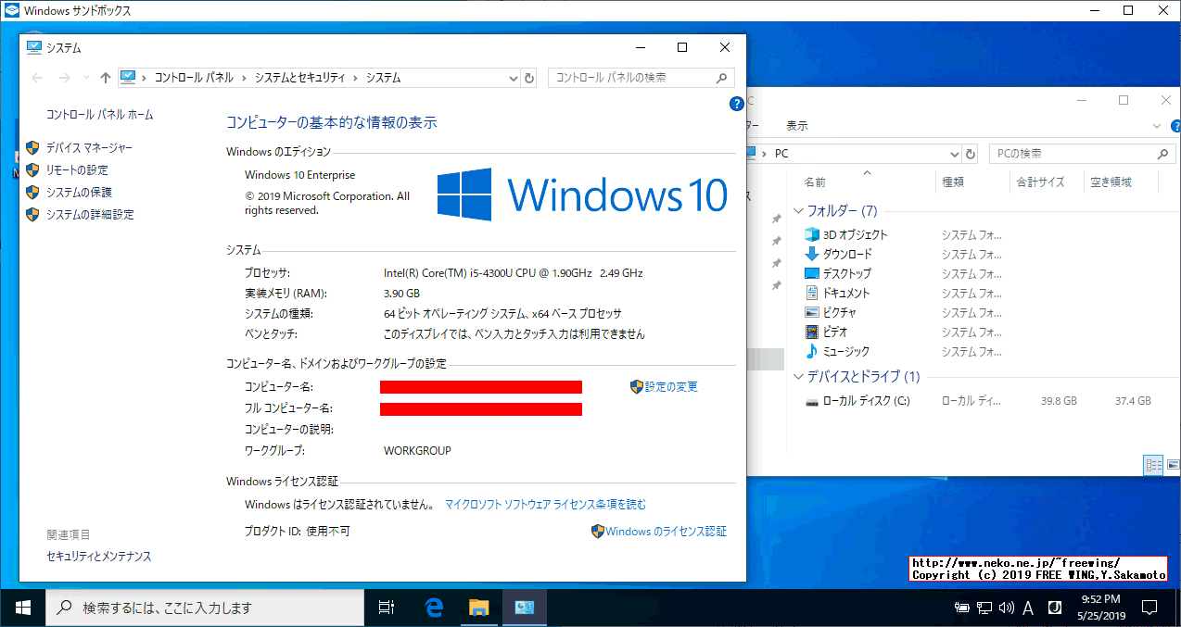Open the 表示 menu in File Explorer
This screenshot has width=1181, height=627.
click(x=795, y=125)
